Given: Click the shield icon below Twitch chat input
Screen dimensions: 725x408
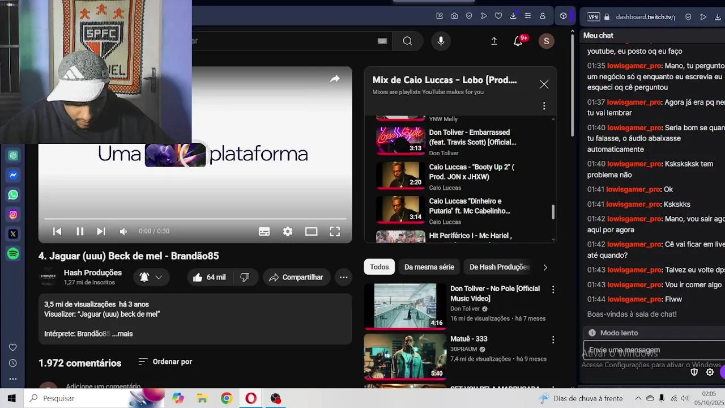Looking at the screenshot, I should [694, 372].
